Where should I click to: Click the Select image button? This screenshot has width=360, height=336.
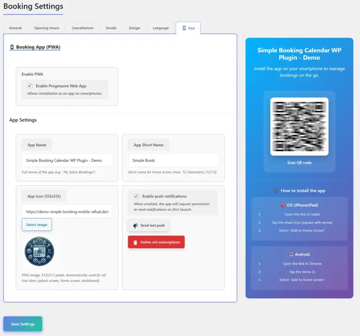coord(37,225)
